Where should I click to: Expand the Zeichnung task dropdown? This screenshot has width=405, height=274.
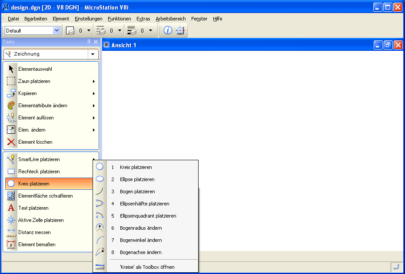pos(93,54)
